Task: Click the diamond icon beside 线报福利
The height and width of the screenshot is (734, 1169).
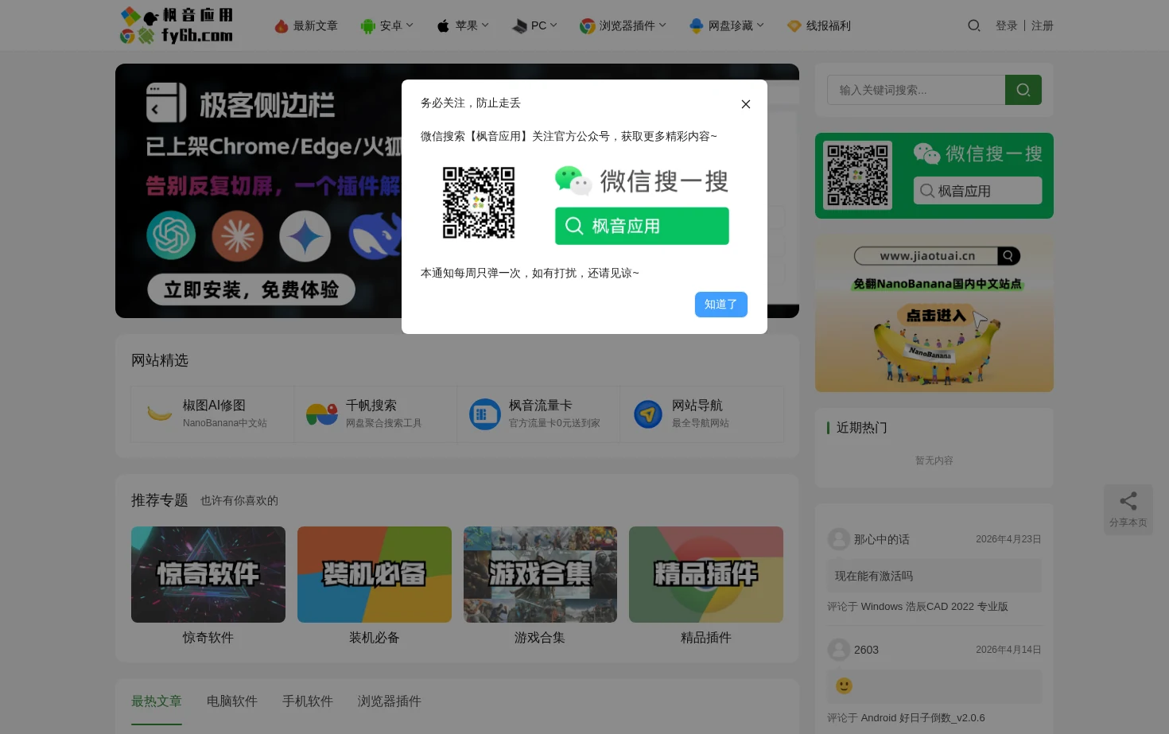Action: tap(794, 26)
